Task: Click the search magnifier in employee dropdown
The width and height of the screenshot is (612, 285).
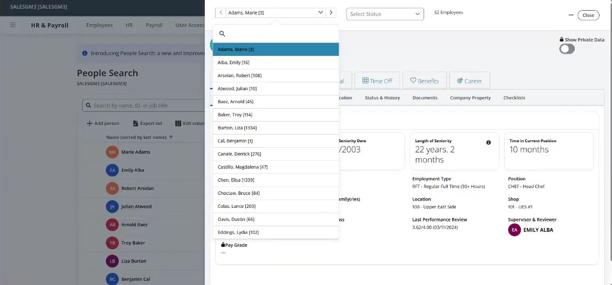Action: click(222, 34)
